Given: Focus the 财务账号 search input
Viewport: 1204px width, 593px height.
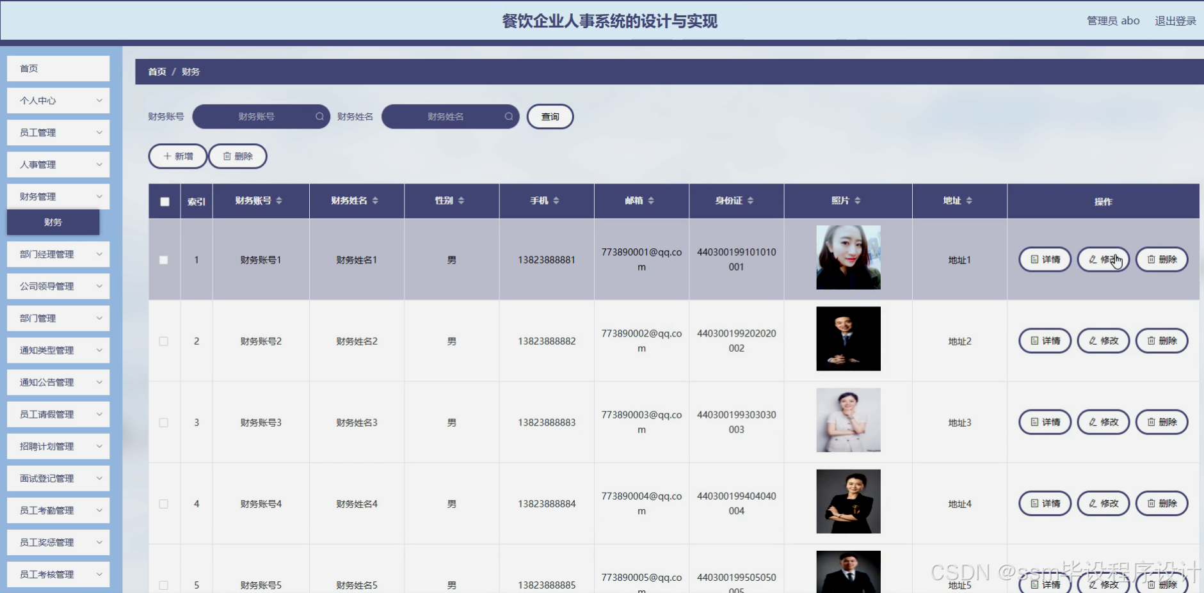Looking at the screenshot, I should click(x=261, y=116).
